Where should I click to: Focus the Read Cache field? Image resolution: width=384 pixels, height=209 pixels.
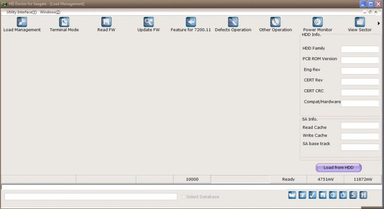[360, 126]
